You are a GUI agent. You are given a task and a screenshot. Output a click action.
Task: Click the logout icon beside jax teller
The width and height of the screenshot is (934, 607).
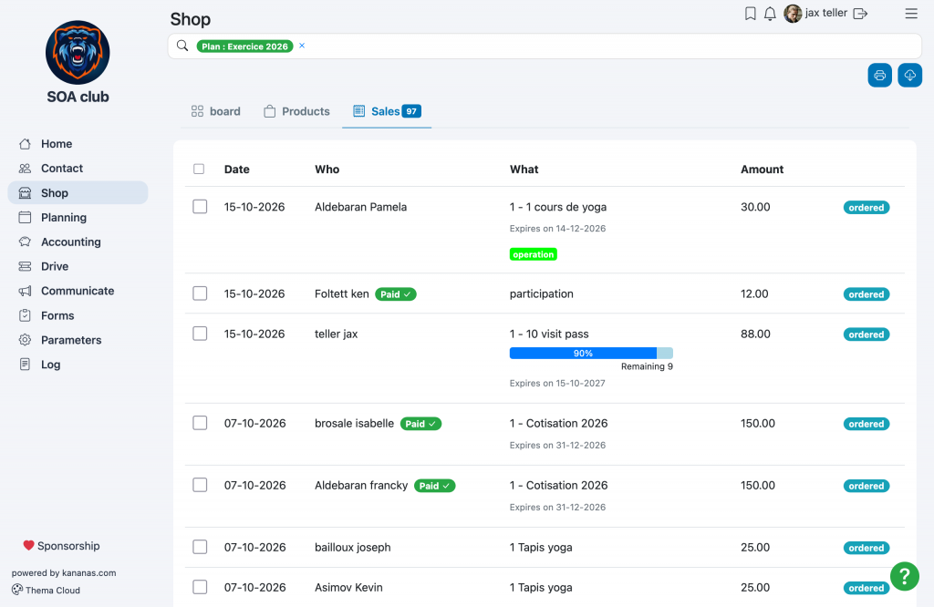(x=860, y=13)
